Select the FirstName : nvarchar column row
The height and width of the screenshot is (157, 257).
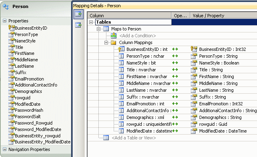click(147, 76)
